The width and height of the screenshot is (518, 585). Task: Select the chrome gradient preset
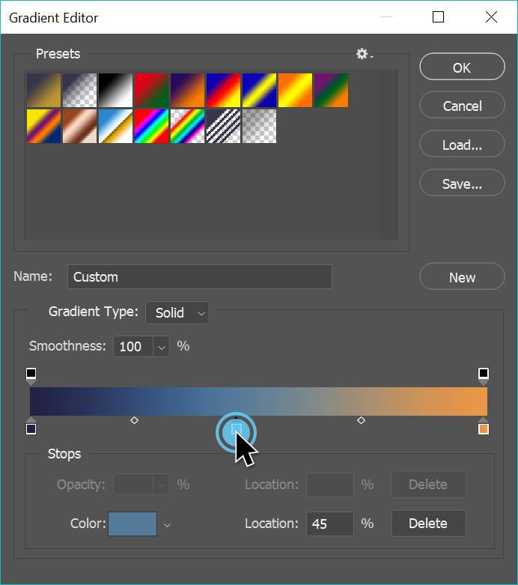[115, 126]
